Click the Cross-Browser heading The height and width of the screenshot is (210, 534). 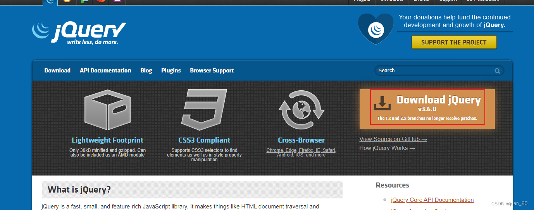click(301, 140)
